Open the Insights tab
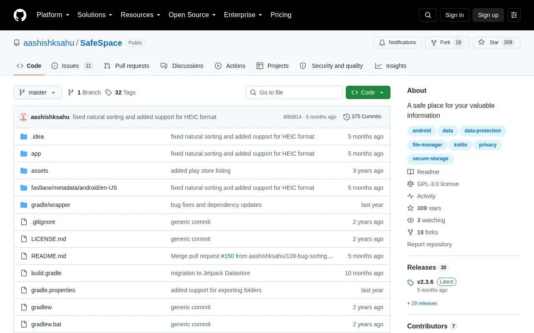The image size is (534, 333). tap(390, 66)
